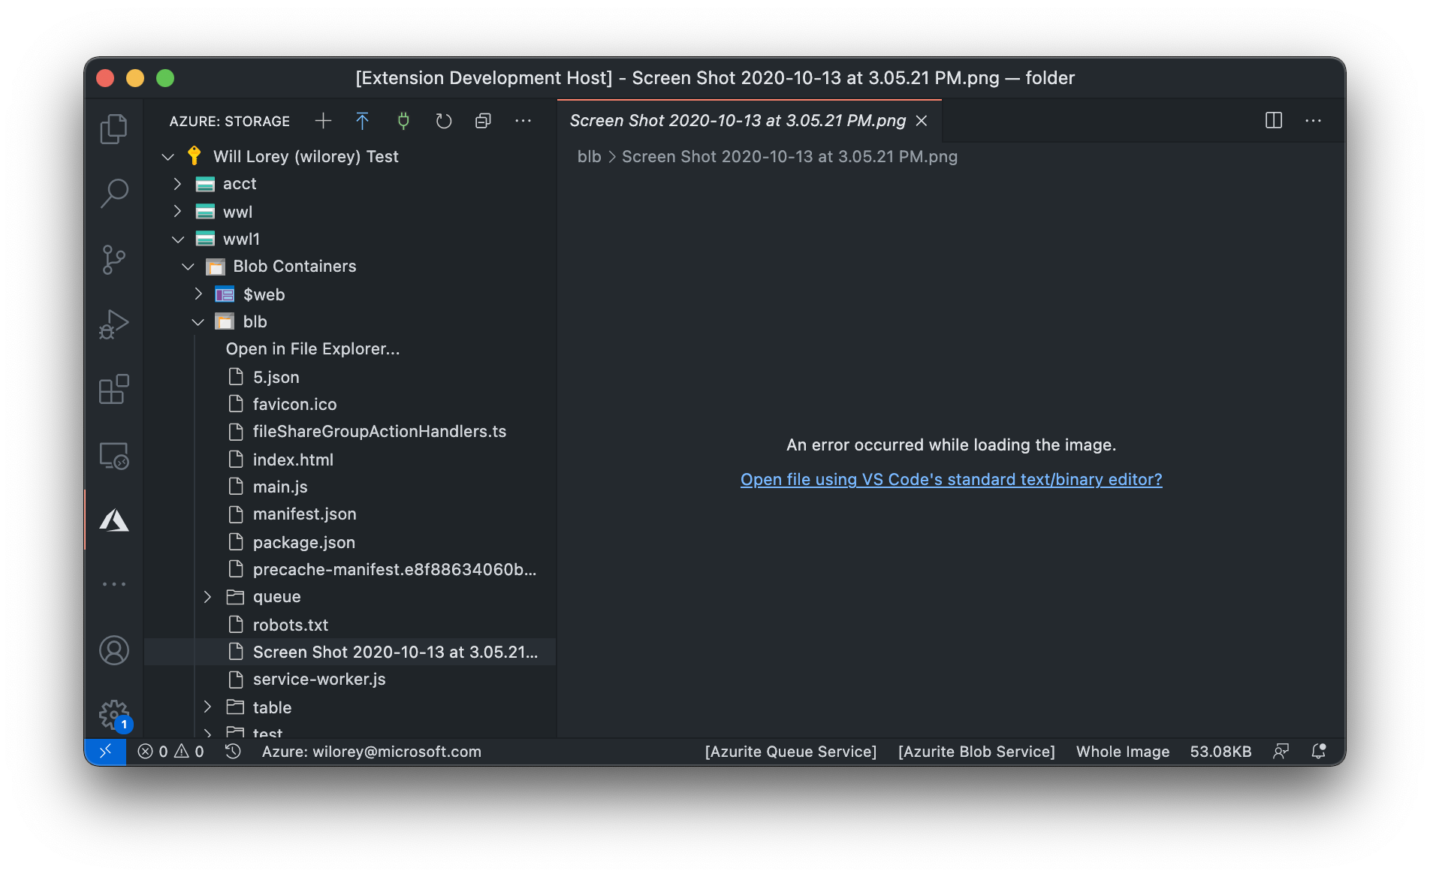Open the Manage gear with the badge
1430x877 pixels.
[113, 715]
